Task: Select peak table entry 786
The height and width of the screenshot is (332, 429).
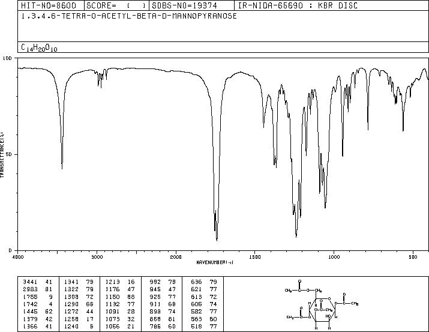Action: [x=163, y=326]
